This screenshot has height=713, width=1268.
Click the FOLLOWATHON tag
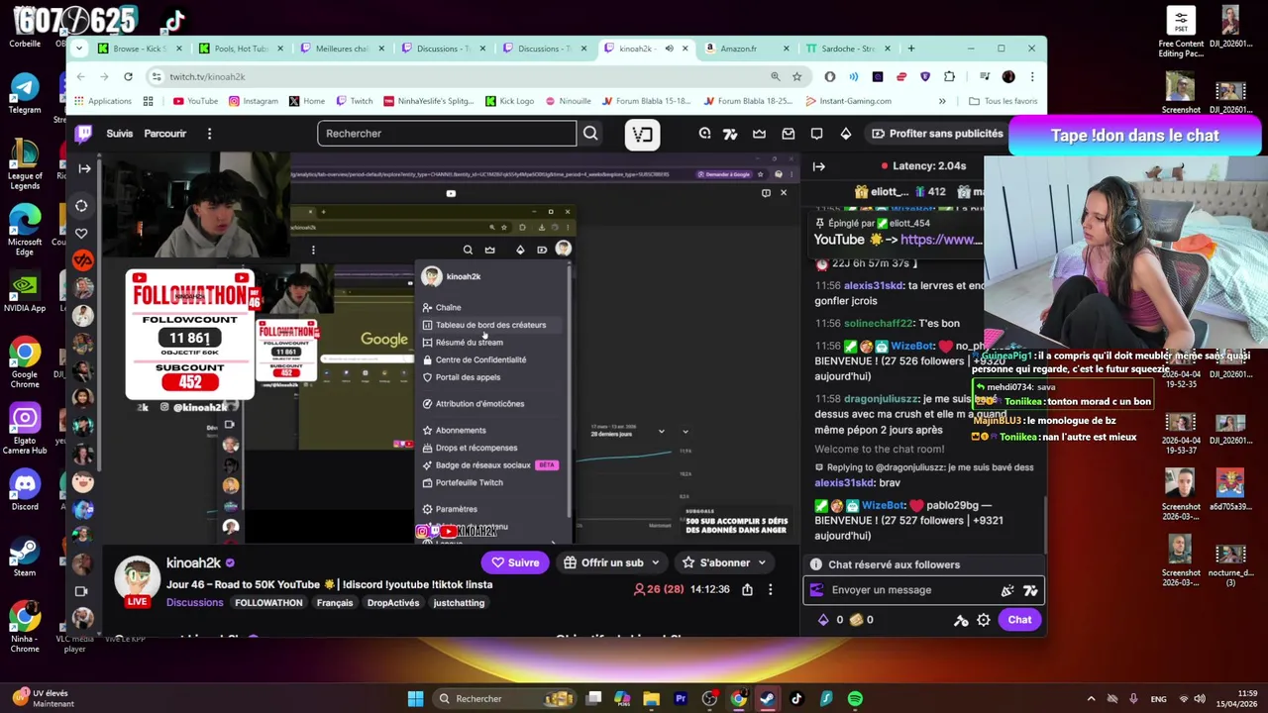click(268, 603)
